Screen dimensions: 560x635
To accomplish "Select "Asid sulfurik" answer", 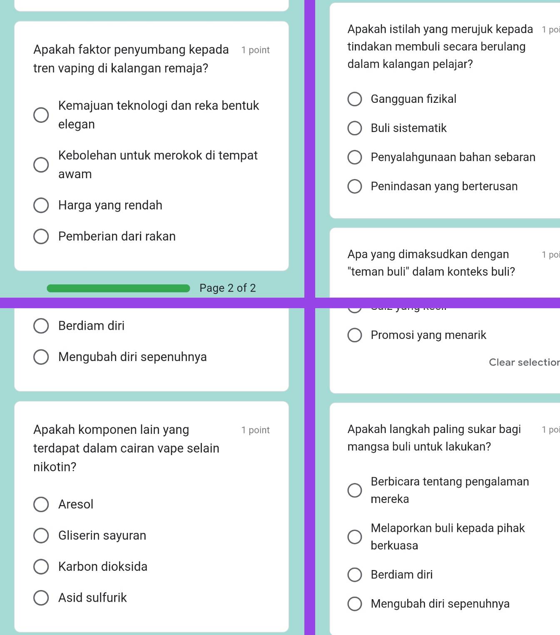I will pos(41,598).
